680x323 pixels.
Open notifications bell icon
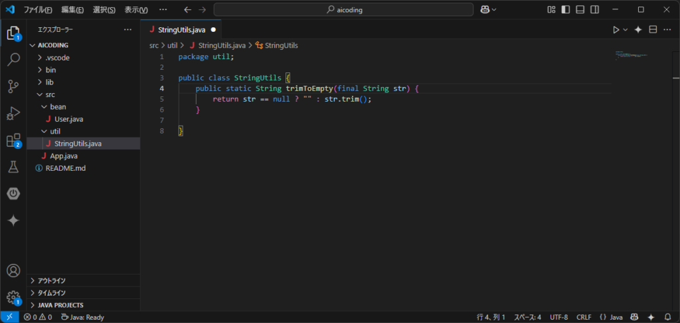click(667, 318)
